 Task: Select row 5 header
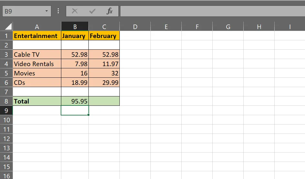click(x=6, y=73)
